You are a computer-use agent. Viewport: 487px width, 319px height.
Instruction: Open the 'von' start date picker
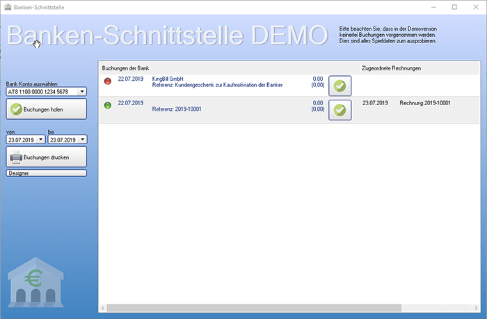click(41, 139)
